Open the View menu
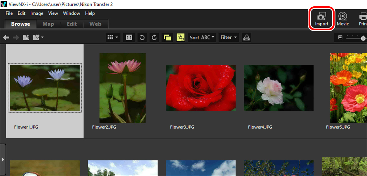This screenshot has width=367, height=176. click(x=53, y=13)
